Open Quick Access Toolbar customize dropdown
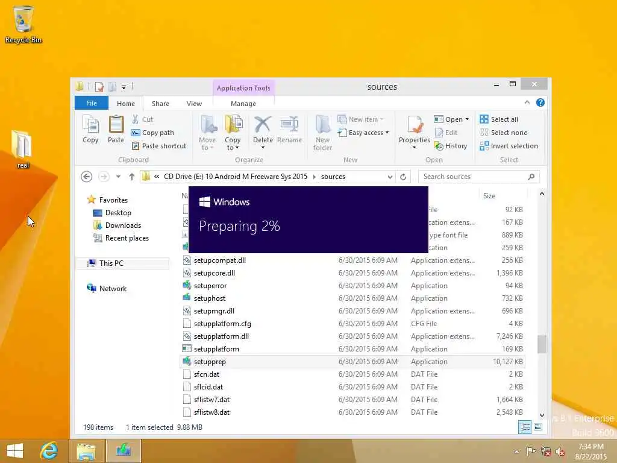The height and width of the screenshot is (463, 617). [x=124, y=87]
